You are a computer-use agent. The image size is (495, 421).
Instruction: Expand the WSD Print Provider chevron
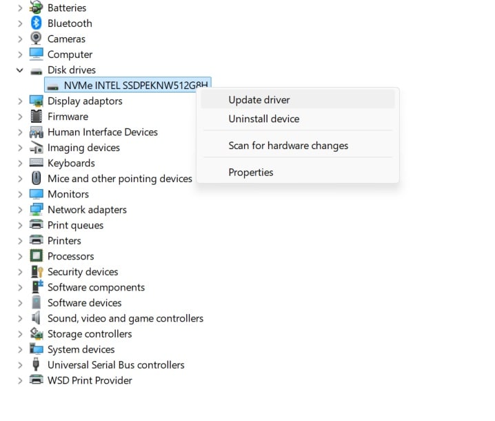20,380
